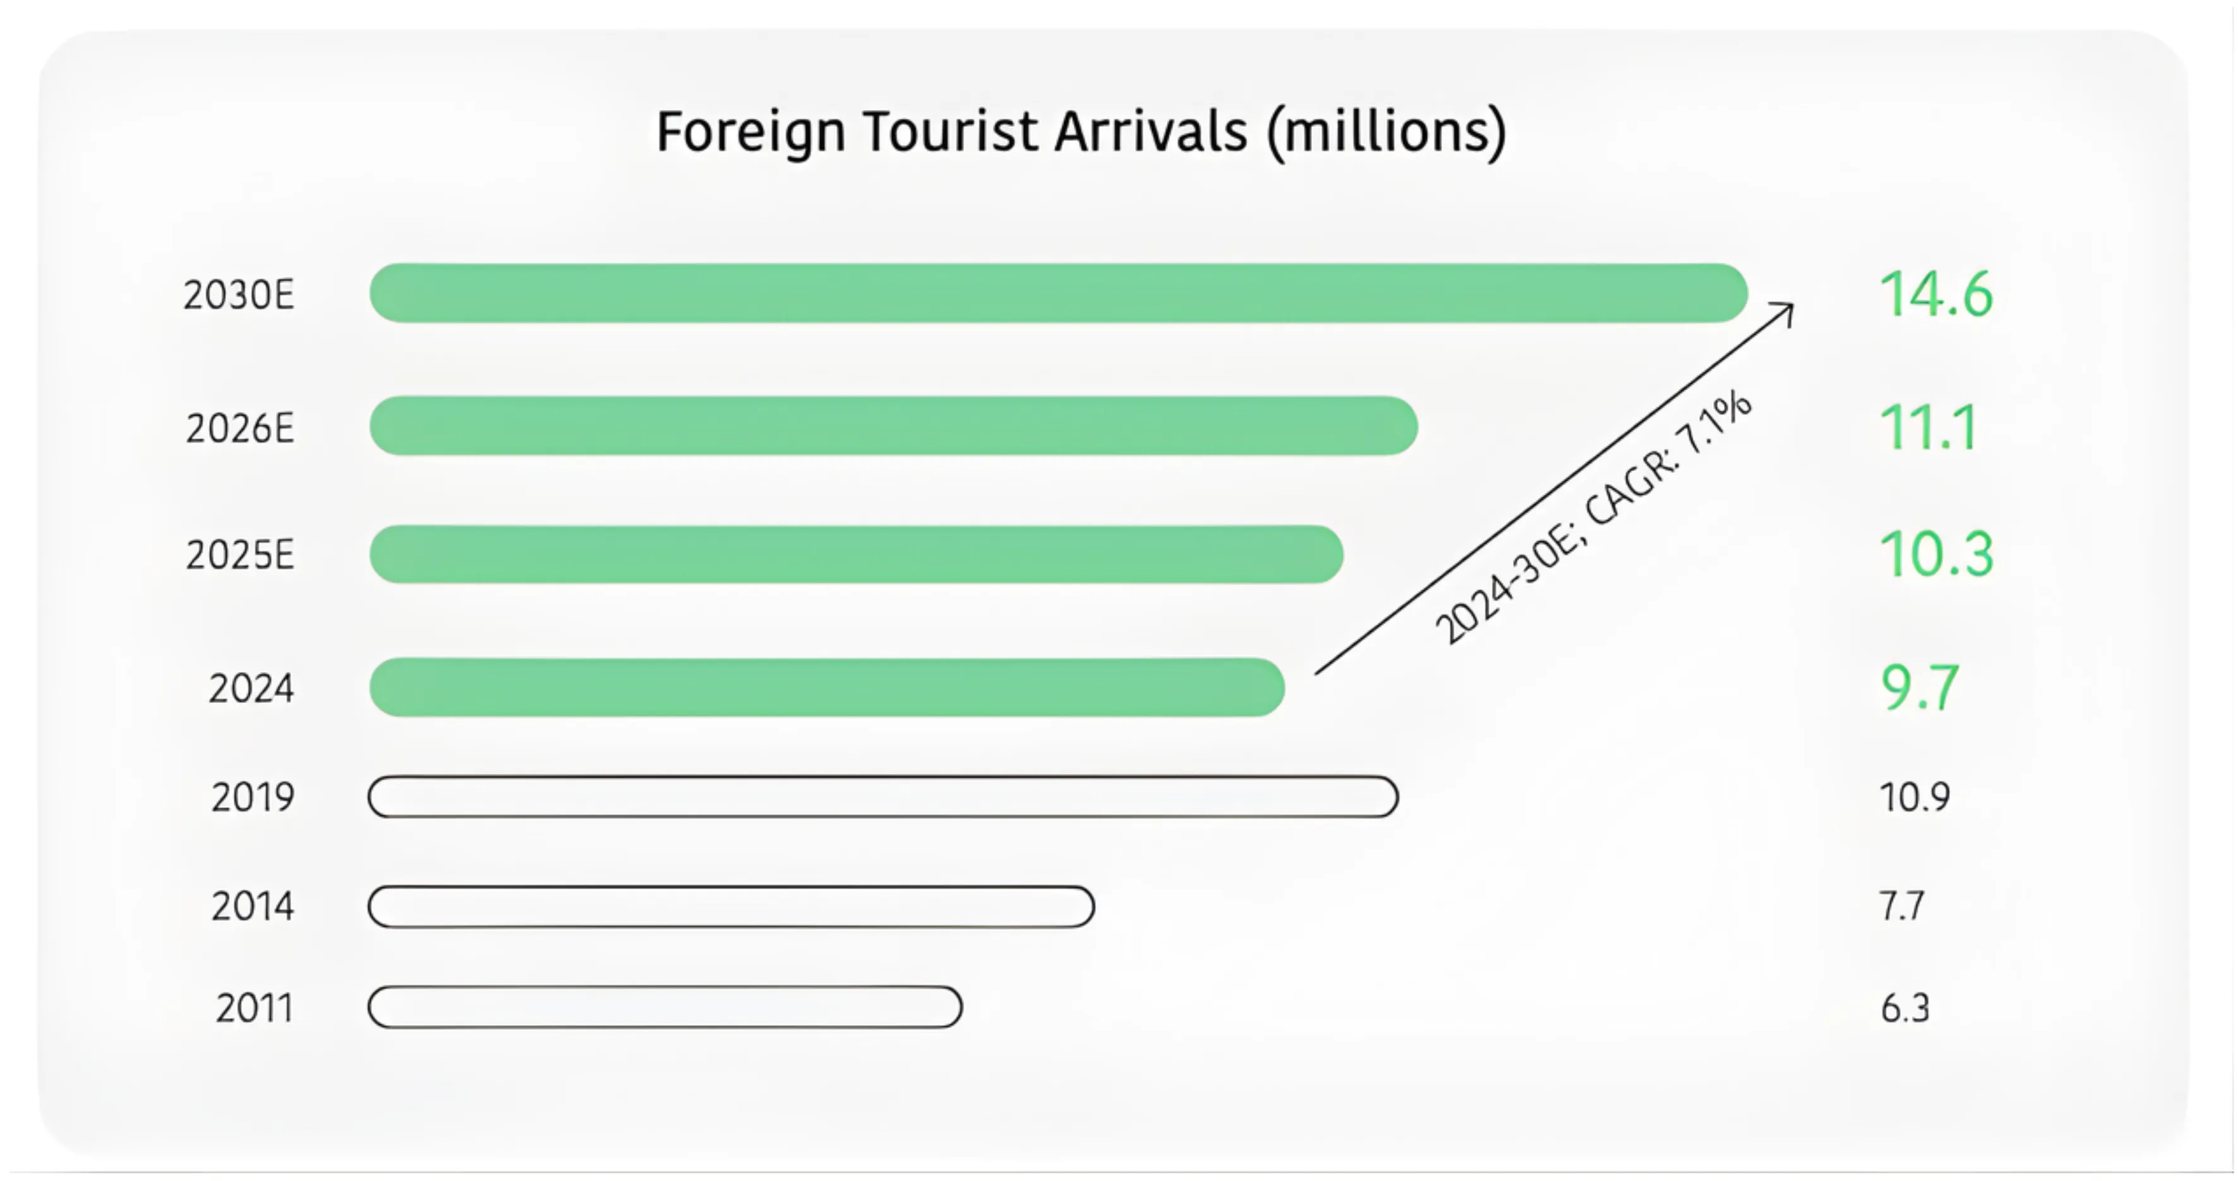
Task: Select the green 2030E bar
Action: 1058,294
